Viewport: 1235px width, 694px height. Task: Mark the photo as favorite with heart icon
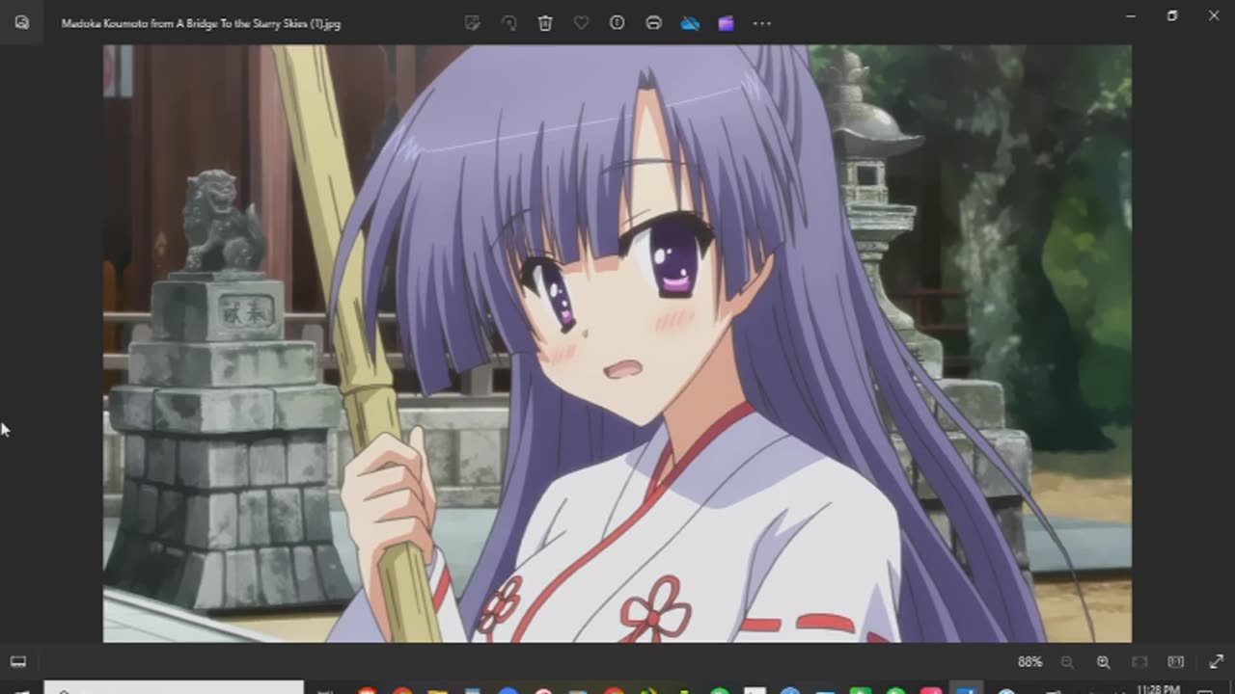pos(581,23)
